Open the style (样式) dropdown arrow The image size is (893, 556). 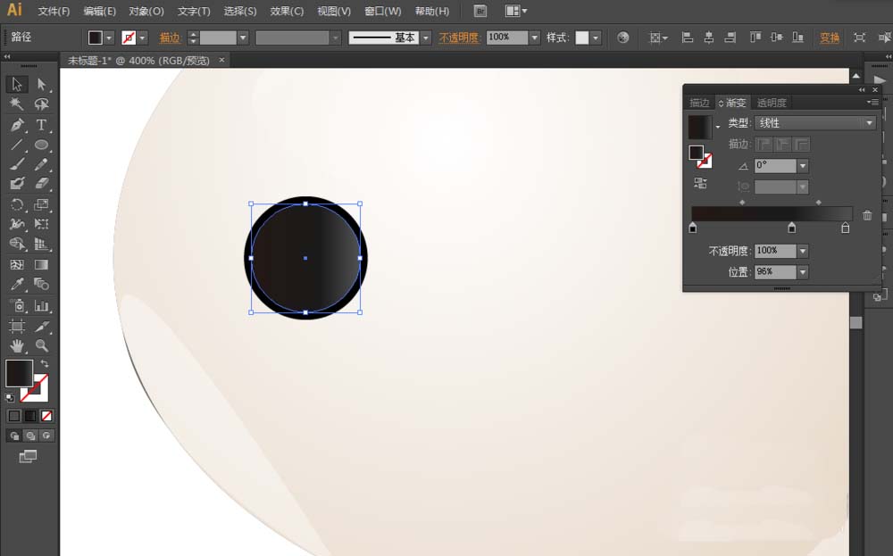tap(595, 37)
